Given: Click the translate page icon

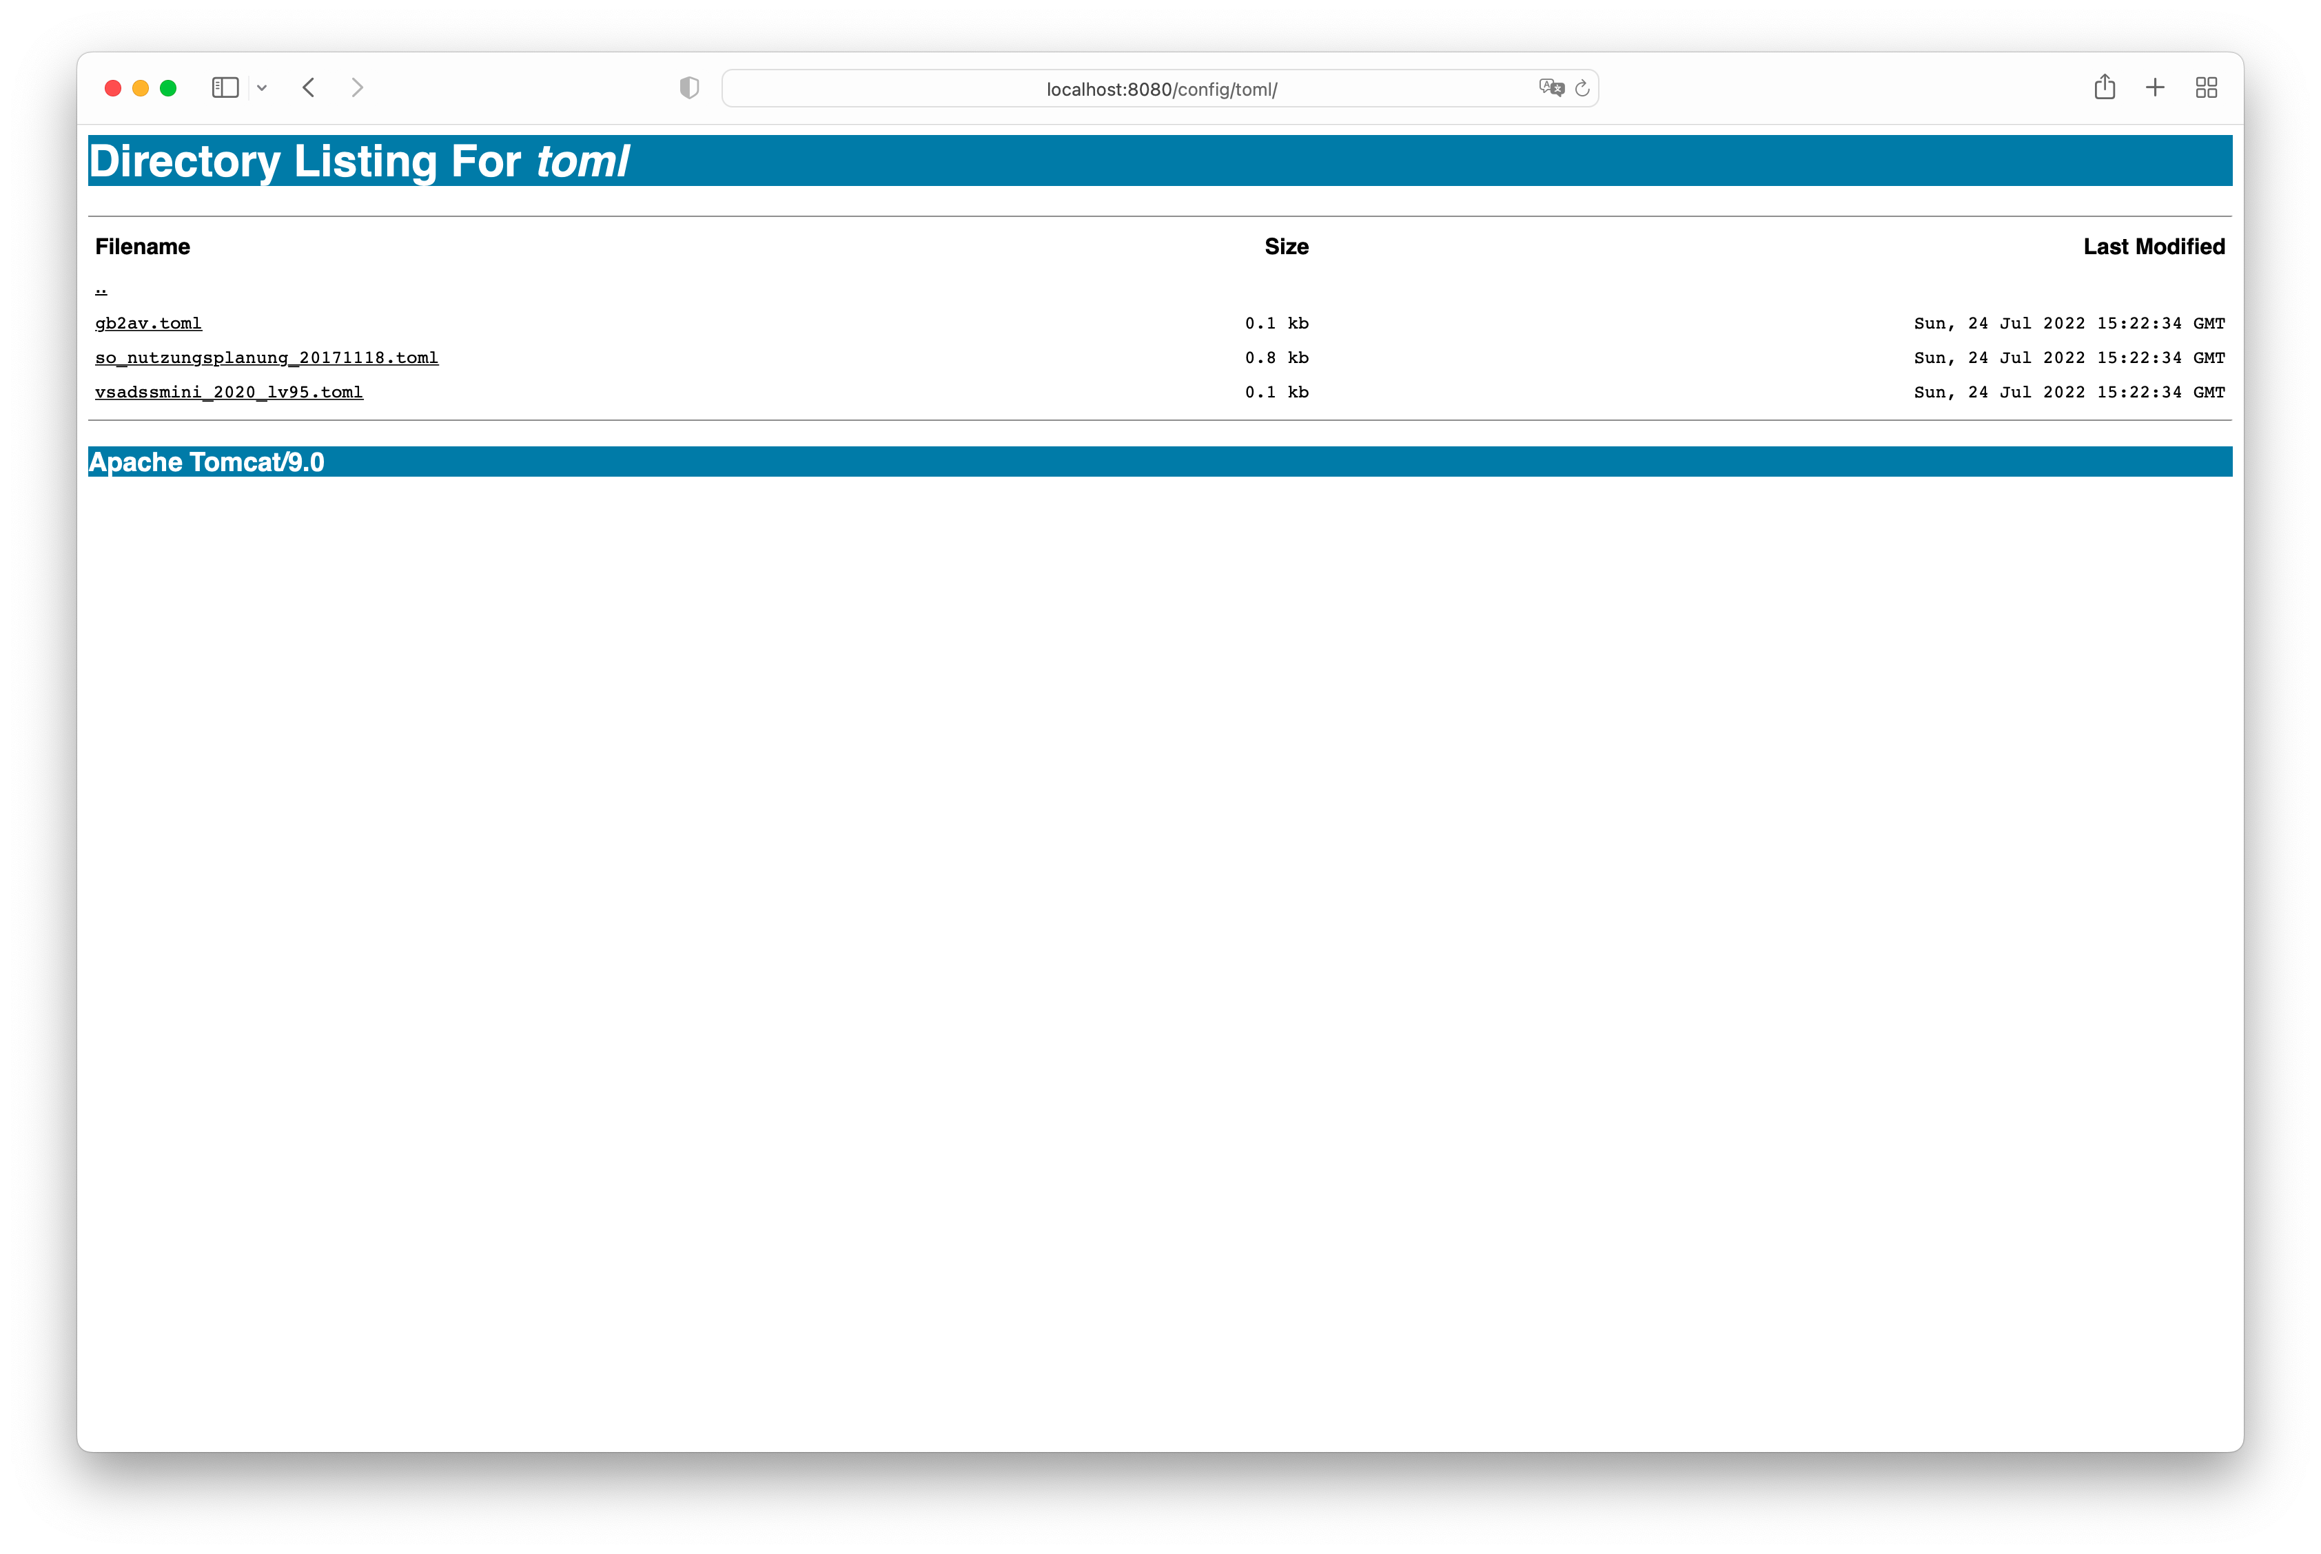Looking at the screenshot, I should (1551, 88).
